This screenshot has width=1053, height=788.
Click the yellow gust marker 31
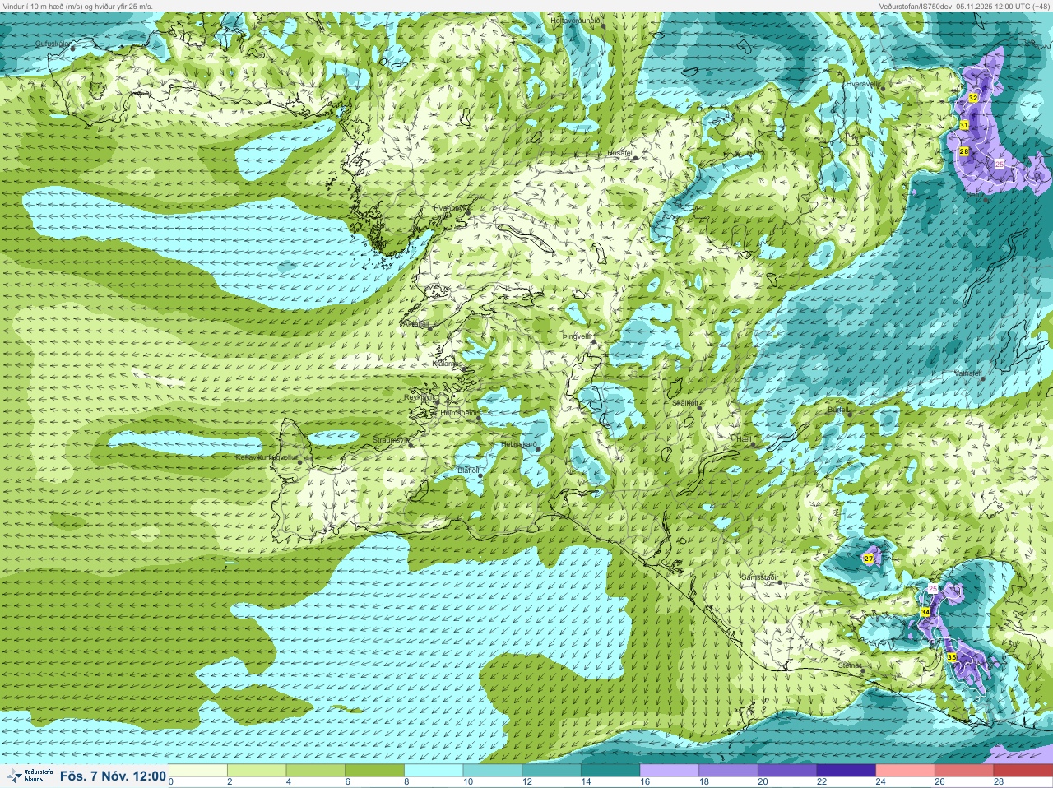coord(964,125)
